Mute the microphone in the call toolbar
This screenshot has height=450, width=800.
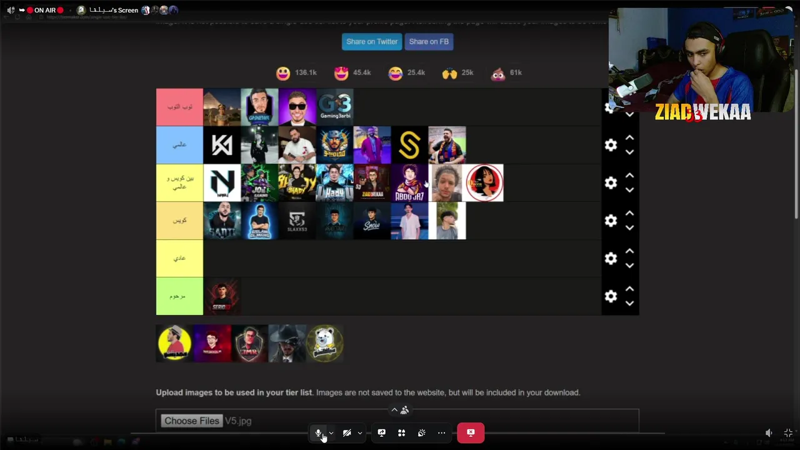pos(318,432)
